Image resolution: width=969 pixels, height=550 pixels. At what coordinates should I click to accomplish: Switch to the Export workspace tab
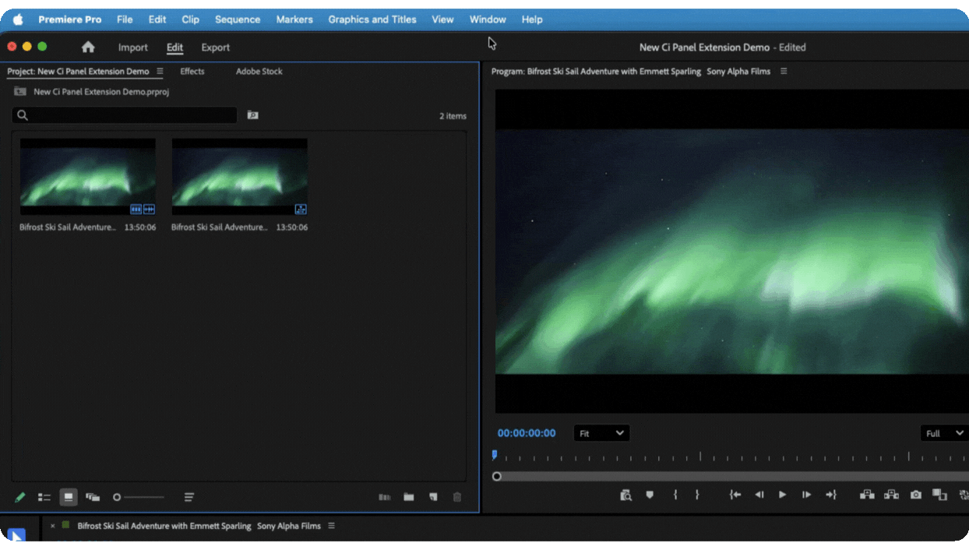[x=216, y=48]
